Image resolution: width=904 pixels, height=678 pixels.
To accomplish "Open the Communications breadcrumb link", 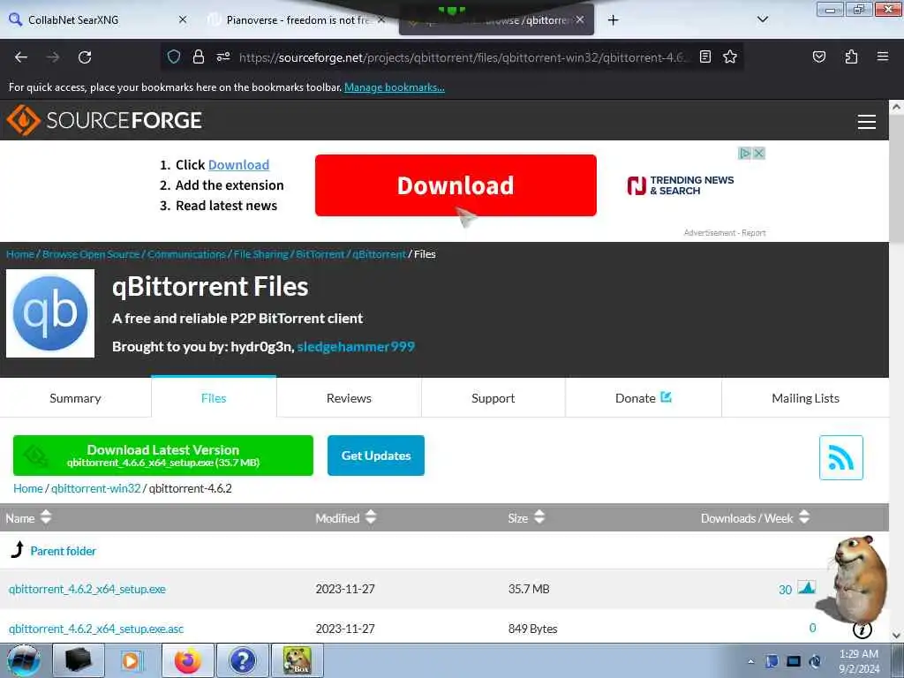I will 186,253.
